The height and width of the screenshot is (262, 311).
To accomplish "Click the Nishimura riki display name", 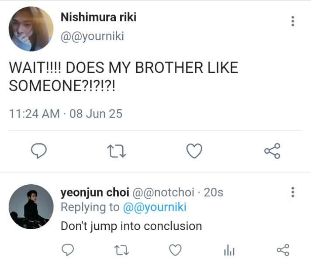I will click(x=98, y=17).
